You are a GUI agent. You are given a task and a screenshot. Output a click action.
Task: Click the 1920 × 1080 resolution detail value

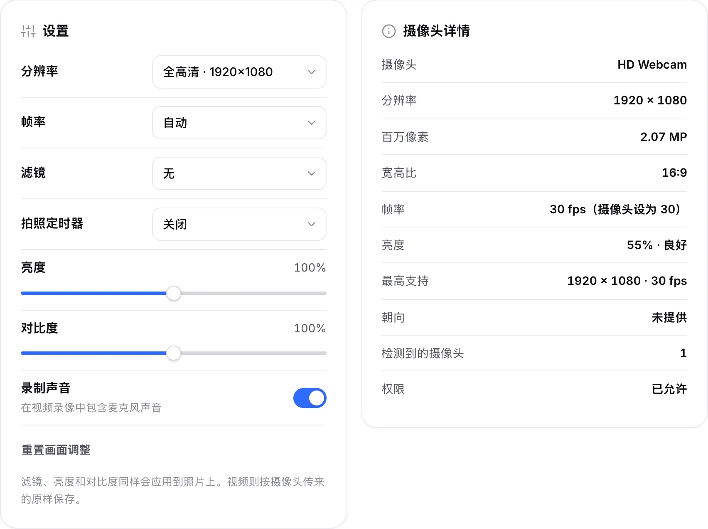point(650,100)
